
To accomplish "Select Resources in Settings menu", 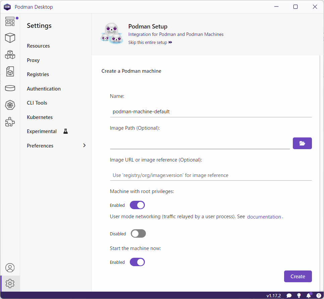I will (38, 46).
